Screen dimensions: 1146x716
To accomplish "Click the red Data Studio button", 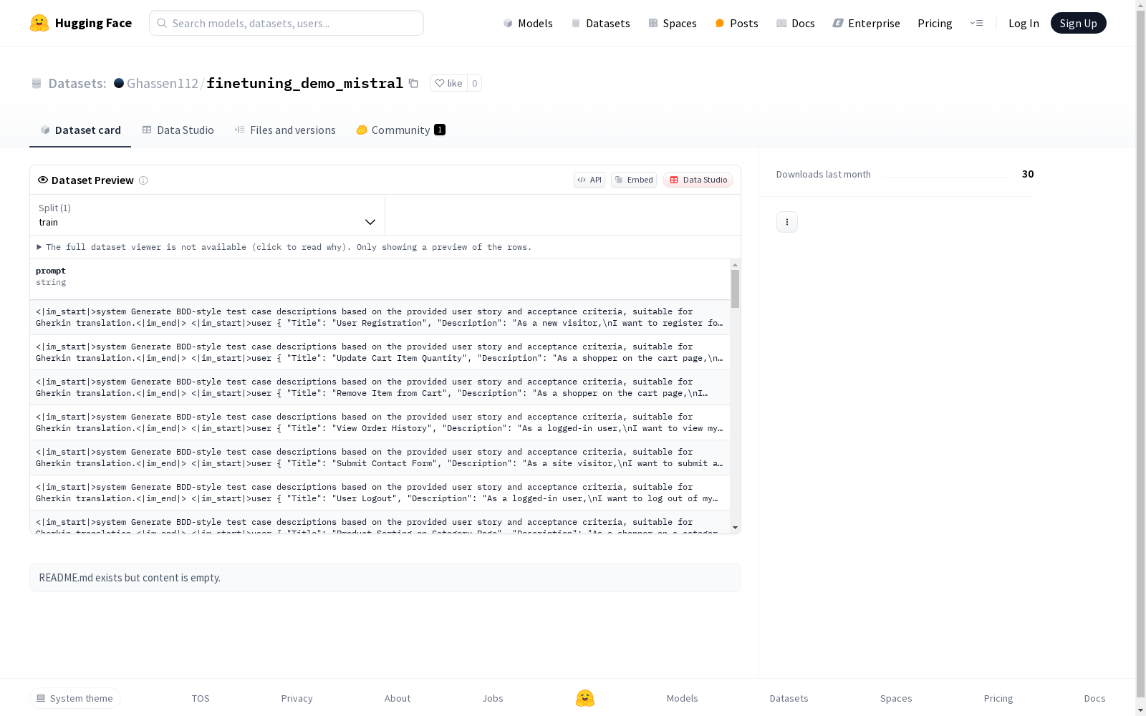I will [698, 180].
